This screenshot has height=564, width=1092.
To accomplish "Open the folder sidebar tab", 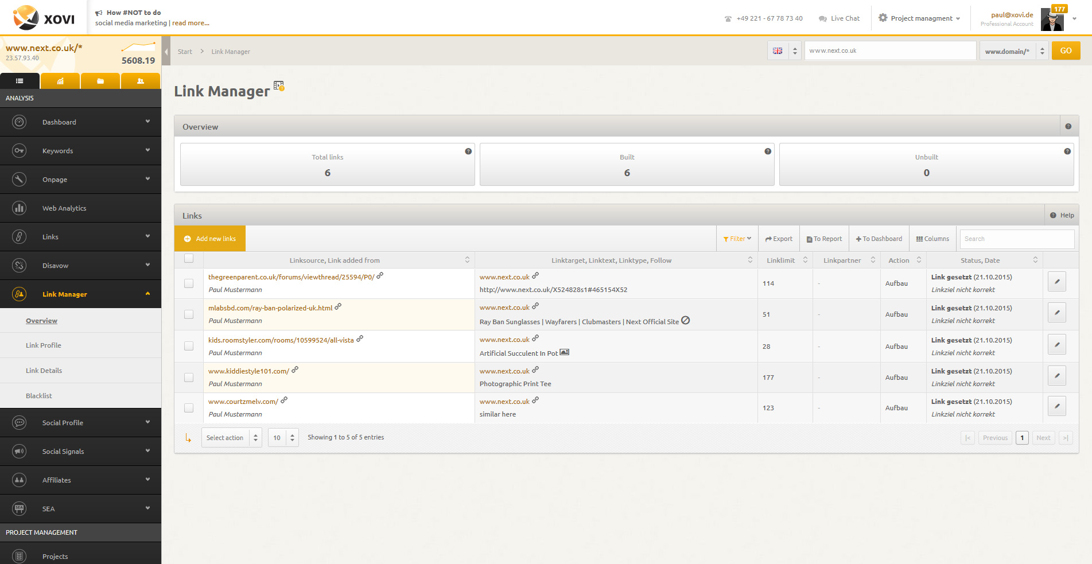I will 100,81.
